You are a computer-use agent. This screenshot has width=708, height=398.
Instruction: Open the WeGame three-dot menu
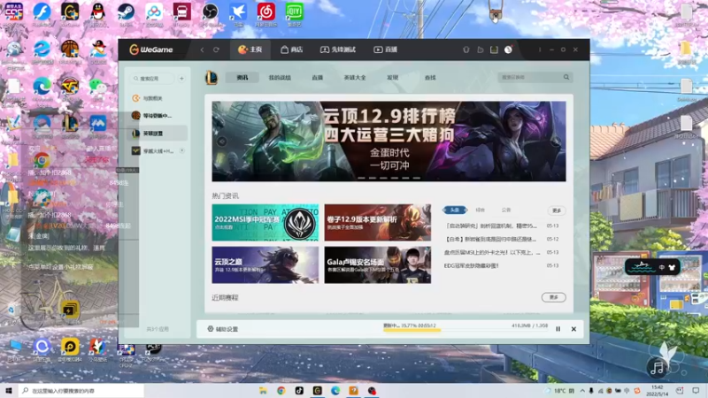tap(540, 50)
